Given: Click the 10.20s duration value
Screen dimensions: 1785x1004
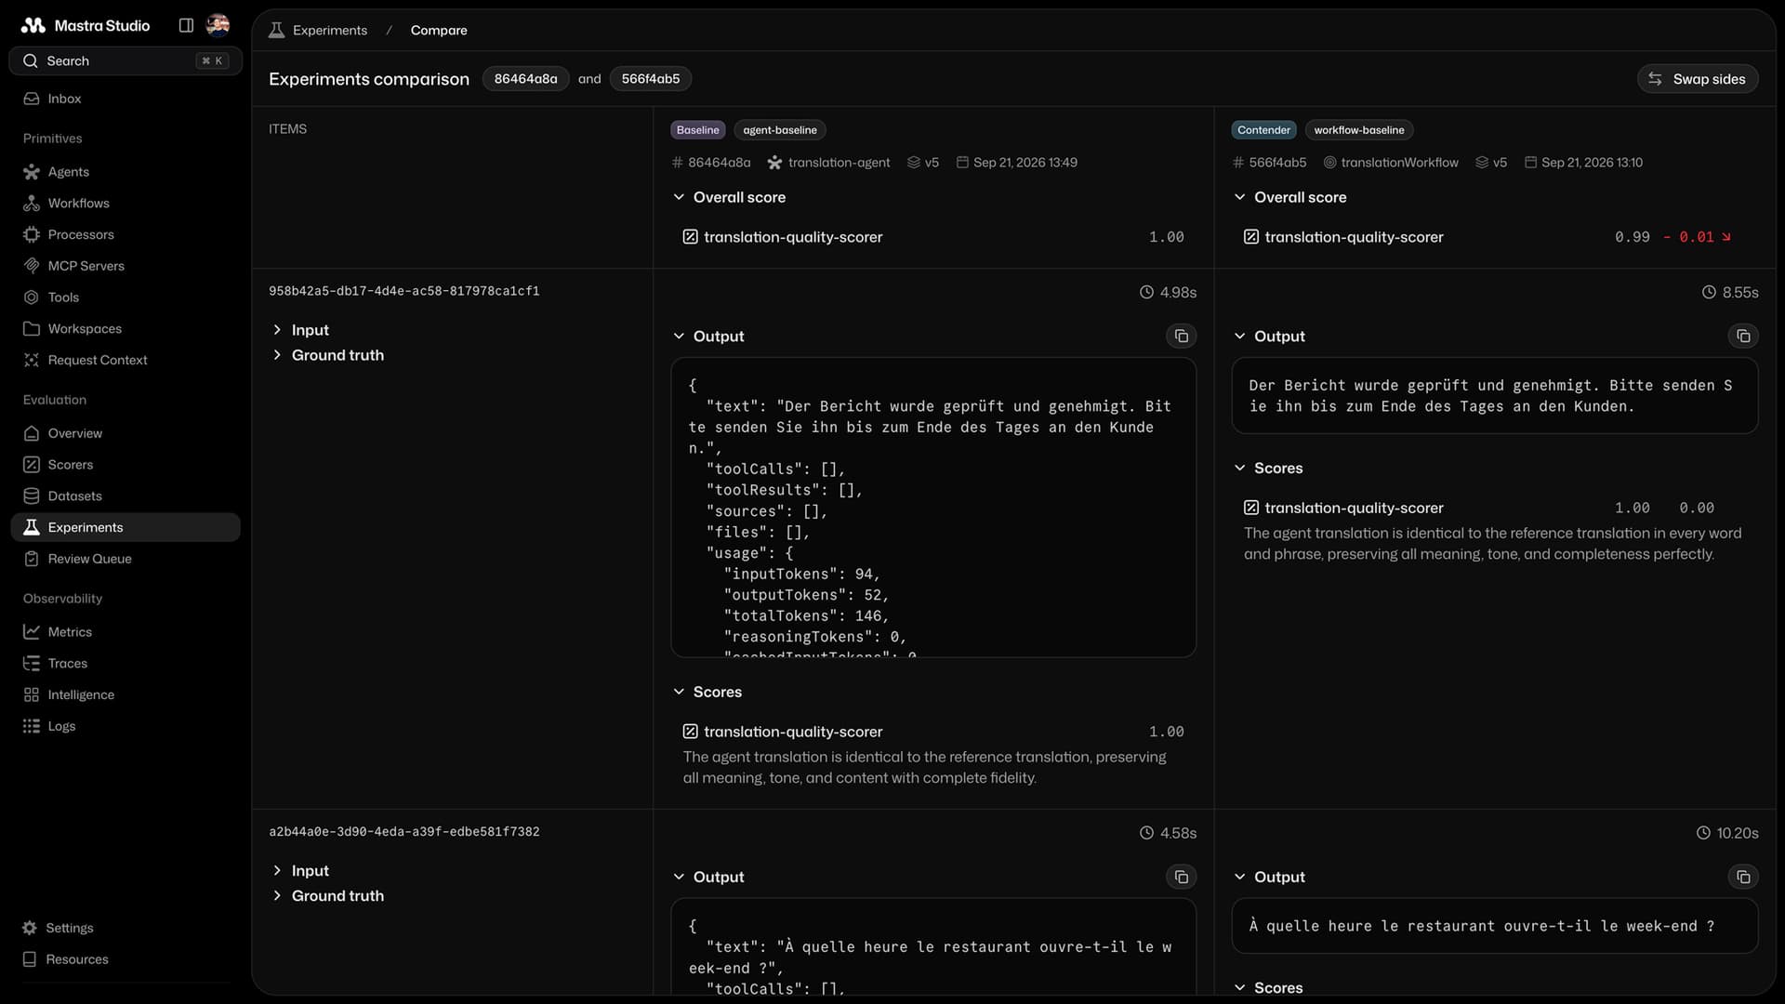Looking at the screenshot, I should pyautogui.click(x=1727, y=834).
